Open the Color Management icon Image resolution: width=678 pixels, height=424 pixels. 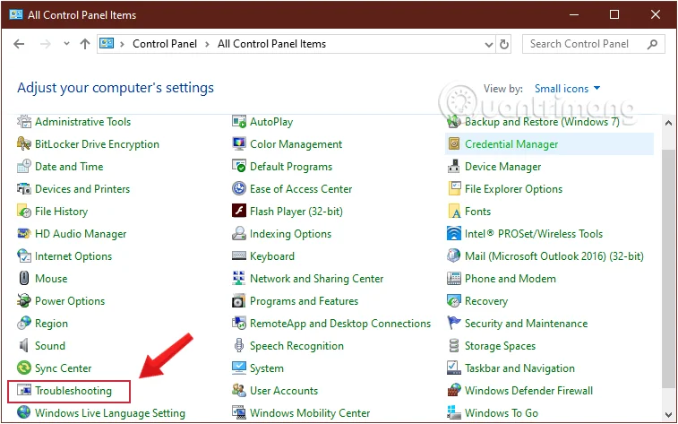238,144
